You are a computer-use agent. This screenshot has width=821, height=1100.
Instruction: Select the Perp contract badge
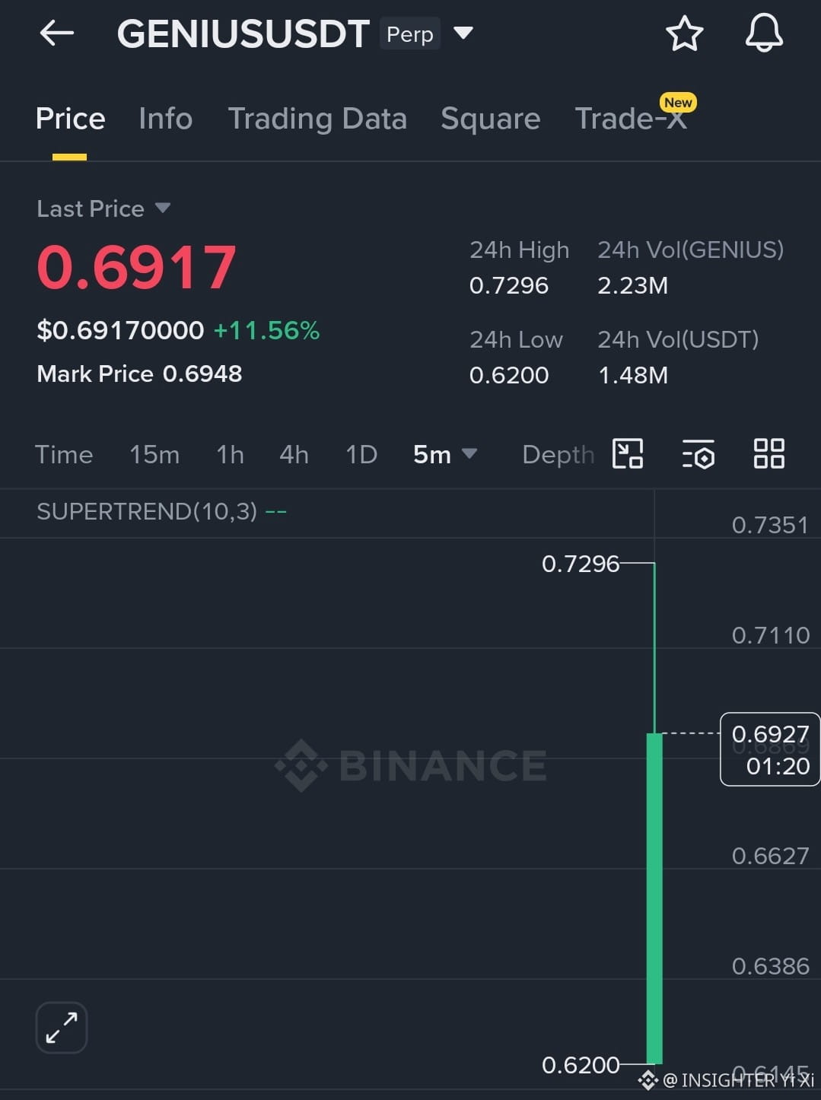(410, 33)
